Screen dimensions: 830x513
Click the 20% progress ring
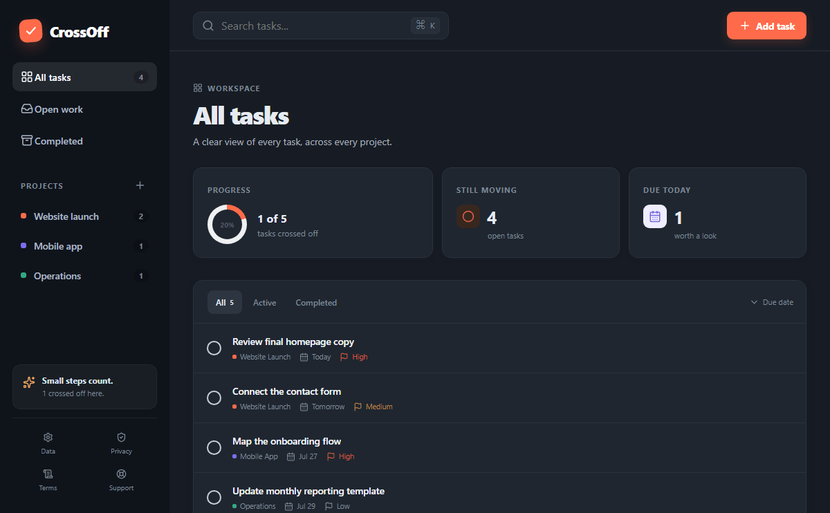point(227,225)
